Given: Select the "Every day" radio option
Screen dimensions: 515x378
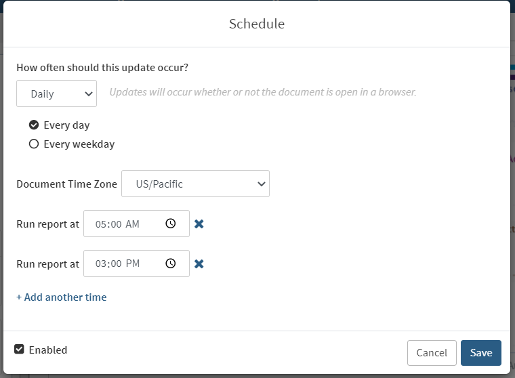Looking at the screenshot, I should click(x=34, y=125).
